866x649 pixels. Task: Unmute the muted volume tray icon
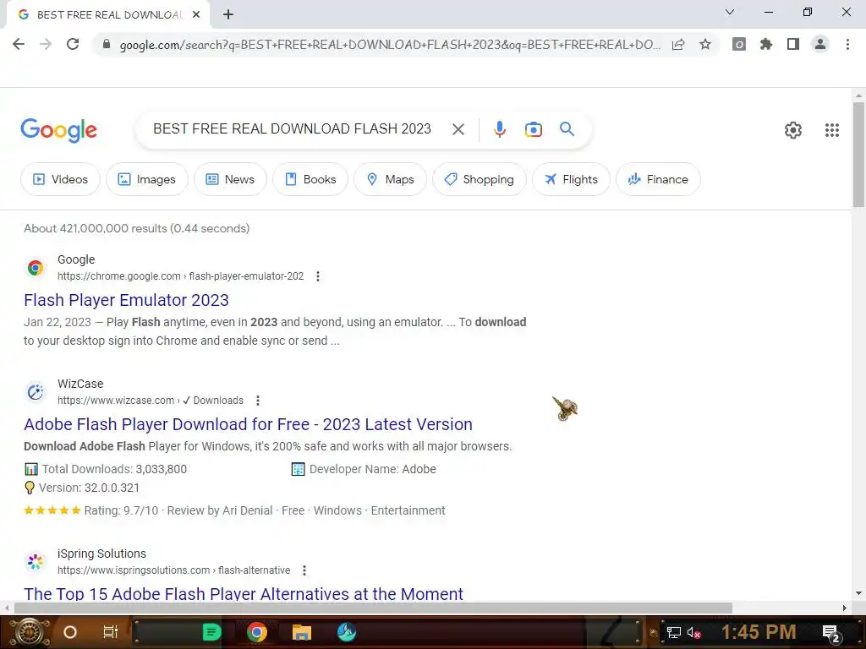(x=693, y=632)
